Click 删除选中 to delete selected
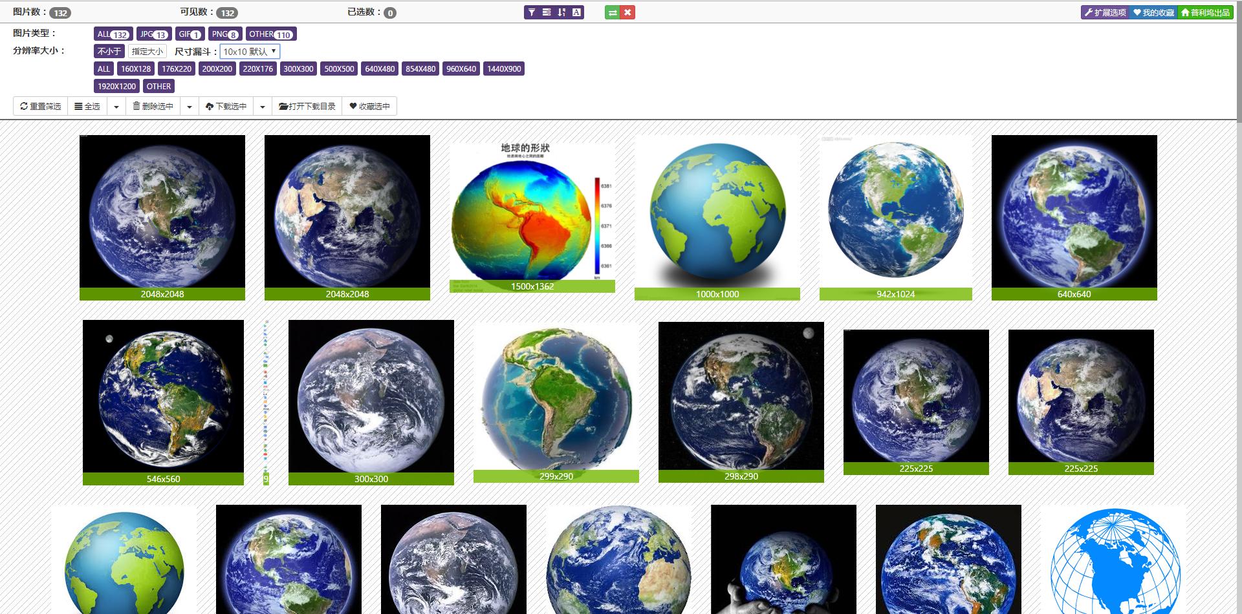This screenshot has width=1242, height=614. (153, 107)
